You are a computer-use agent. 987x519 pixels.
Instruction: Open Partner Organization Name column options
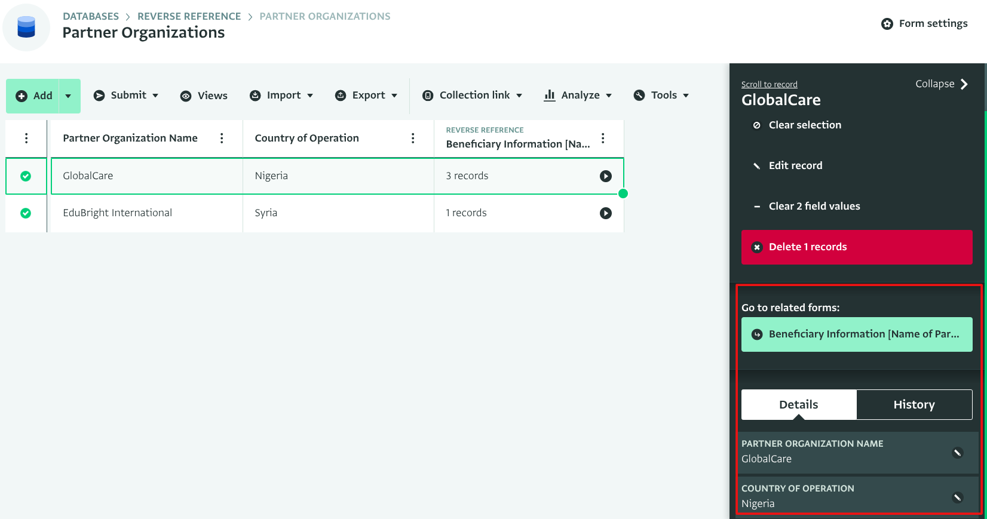(222, 138)
